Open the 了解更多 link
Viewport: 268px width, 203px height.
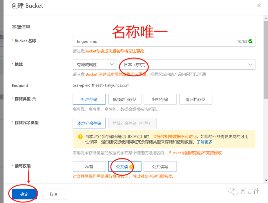205,142
